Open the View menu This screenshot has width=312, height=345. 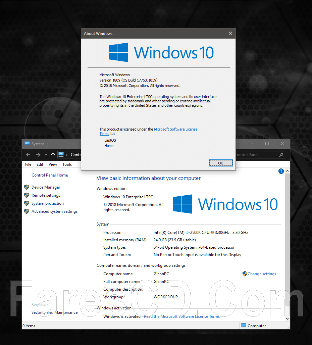53,164
